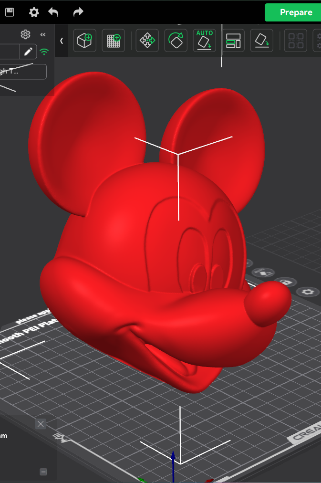This screenshot has width=321, height=483.
Task: Click the add model cube icon
Action: coord(84,41)
